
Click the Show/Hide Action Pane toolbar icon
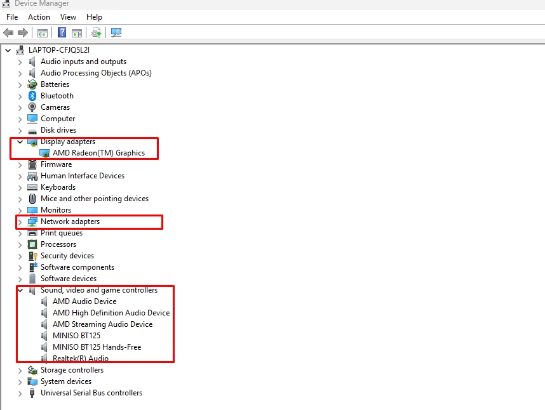[77, 32]
